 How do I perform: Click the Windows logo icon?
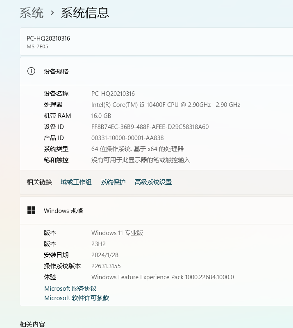31,210
